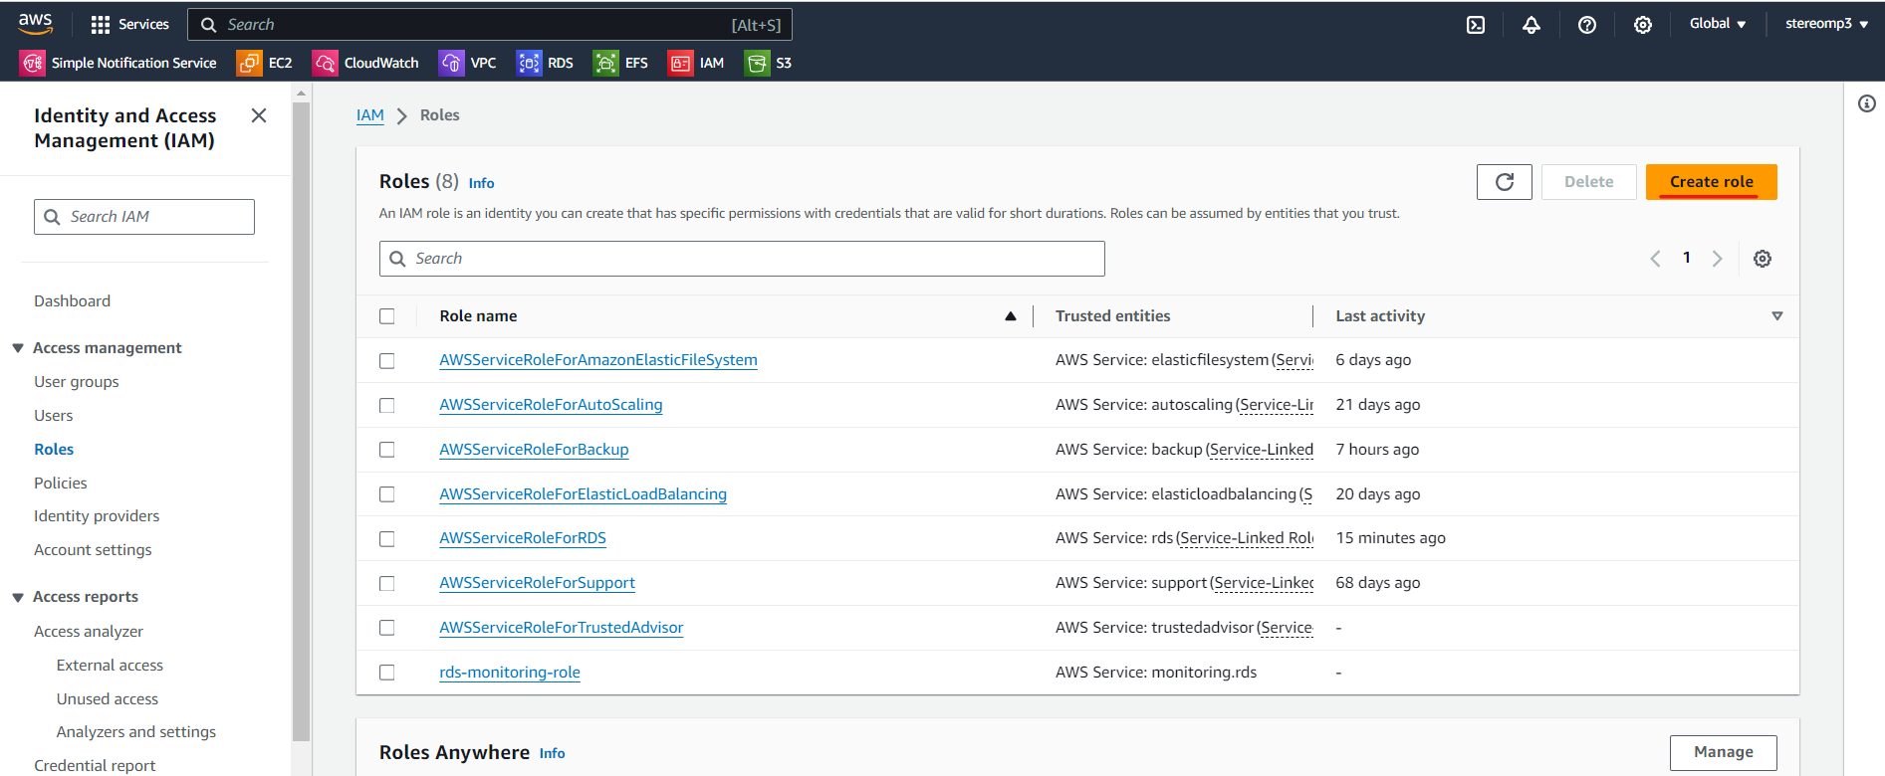Viewport: 1885px width, 776px height.
Task: Check AWSServiceRoleForBackup row checkbox
Action: [x=387, y=450]
